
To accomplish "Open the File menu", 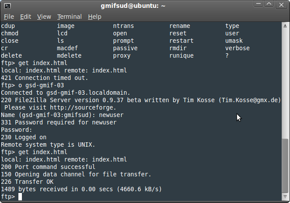I will pos(9,17).
